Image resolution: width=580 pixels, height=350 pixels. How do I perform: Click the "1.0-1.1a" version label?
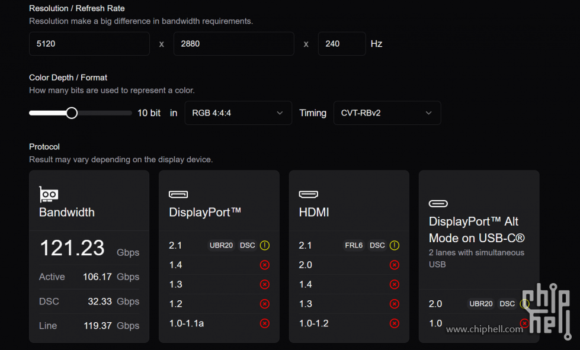(x=187, y=323)
